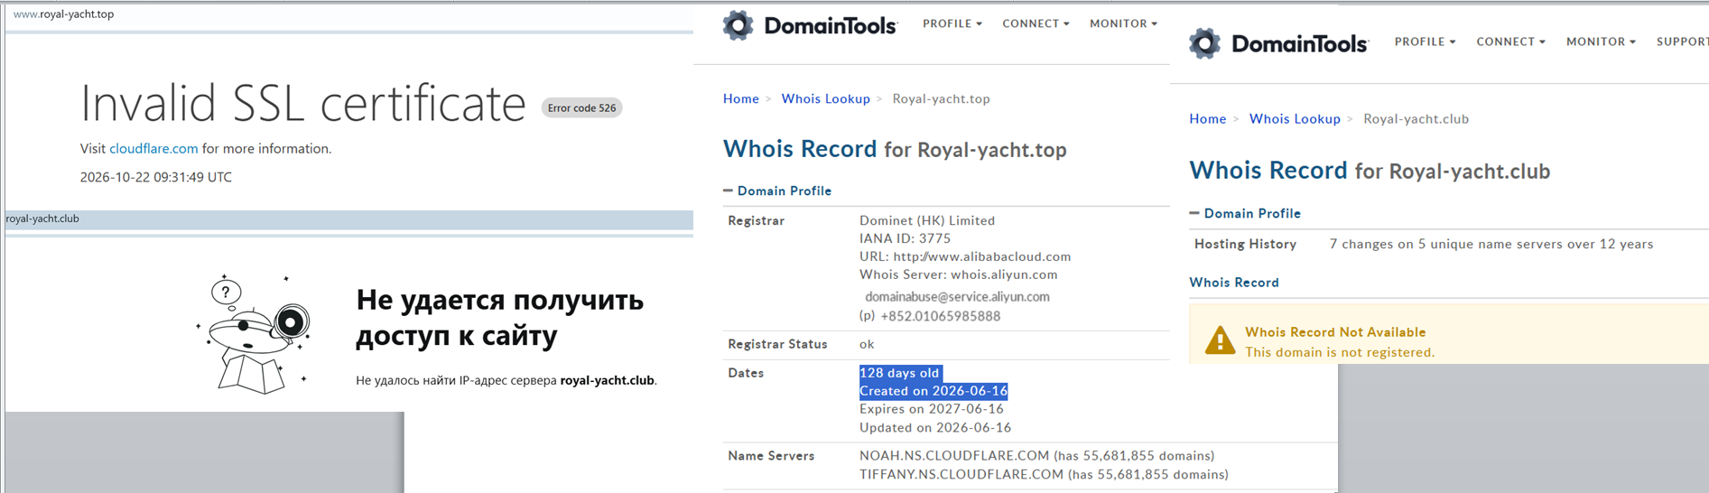Open the MONITOR dropdown in Royal-yacht.top window
This screenshot has width=1709, height=493.
click(x=1123, y=23)
